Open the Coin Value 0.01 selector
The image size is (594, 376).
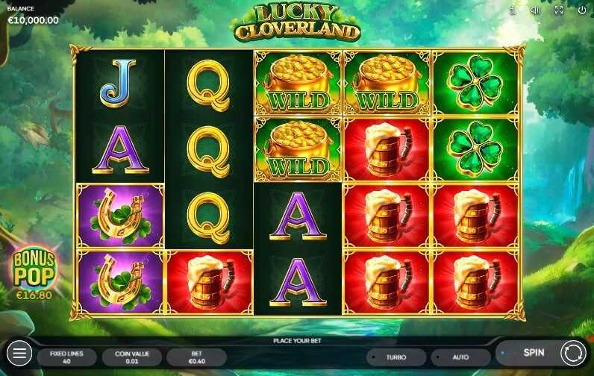[132, 357]
